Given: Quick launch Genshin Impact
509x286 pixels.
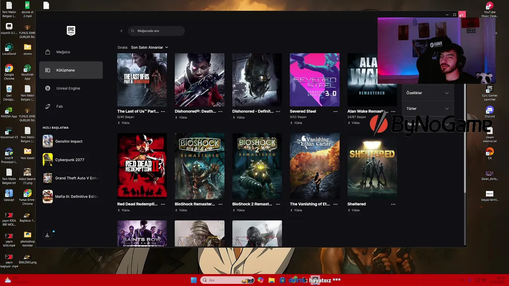Looking at the screenshot, I should coord(71,141).
